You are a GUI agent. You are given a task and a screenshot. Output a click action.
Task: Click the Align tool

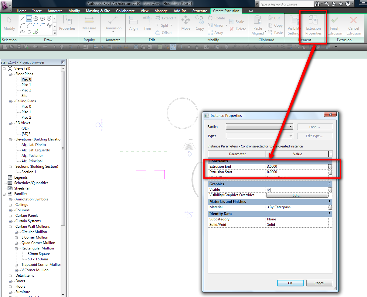point(133,23)
